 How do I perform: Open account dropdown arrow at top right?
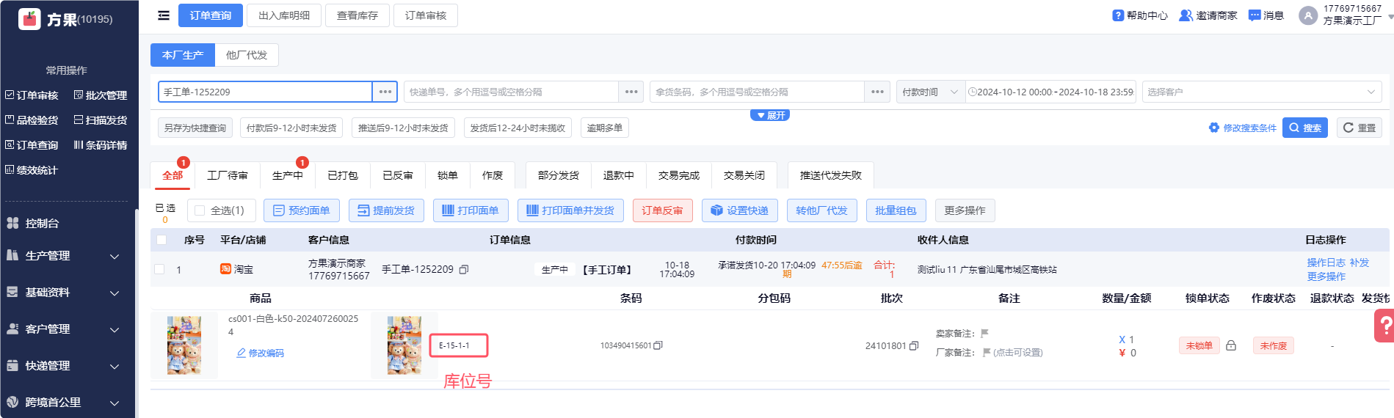1390,15
